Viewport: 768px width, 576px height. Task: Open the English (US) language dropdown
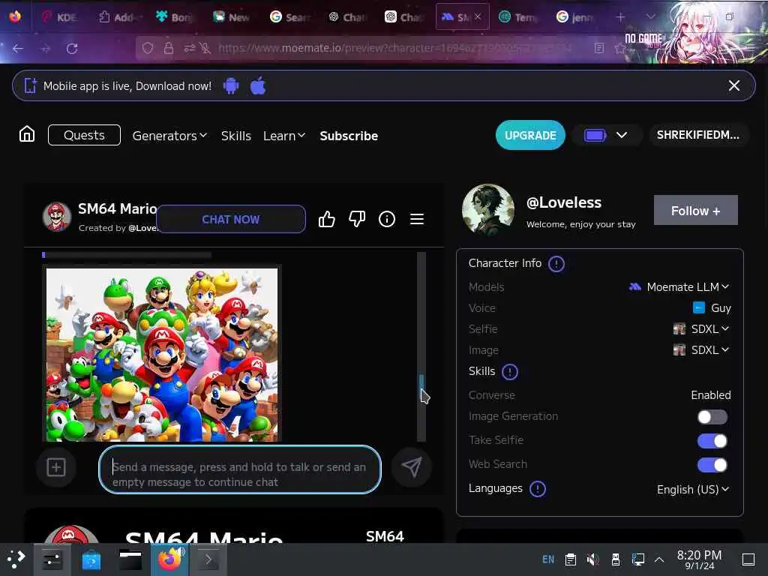(693, 489)
